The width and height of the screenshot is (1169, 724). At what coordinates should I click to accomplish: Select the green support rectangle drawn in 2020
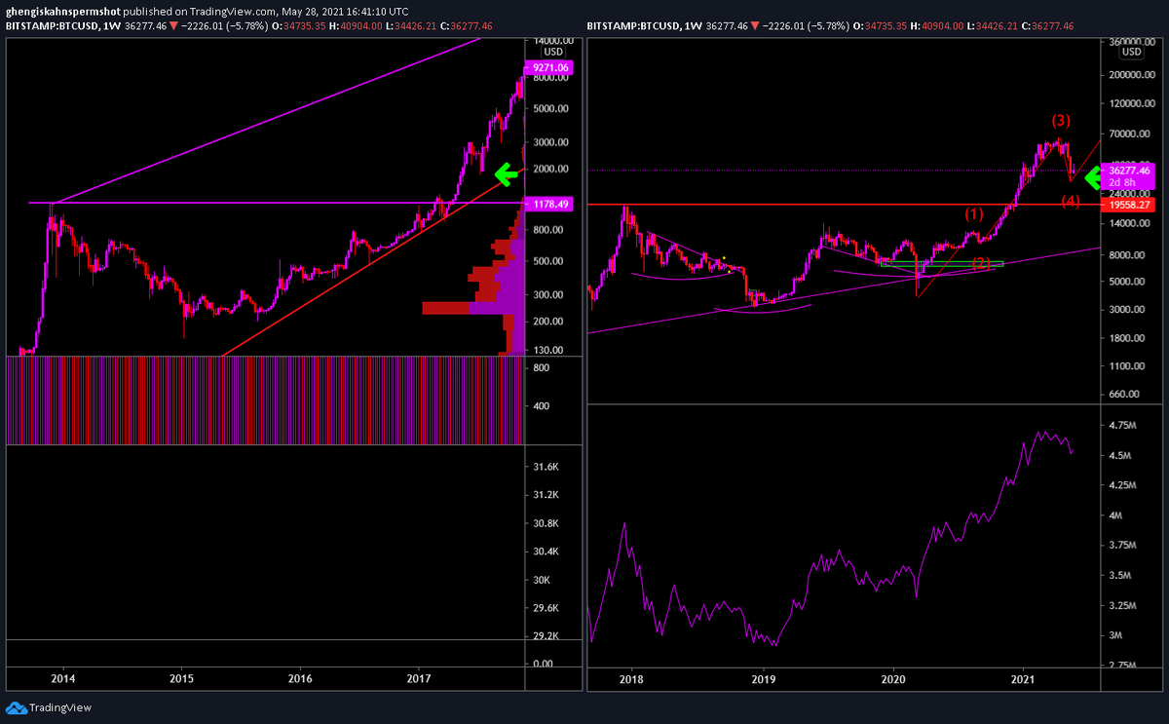942,263
